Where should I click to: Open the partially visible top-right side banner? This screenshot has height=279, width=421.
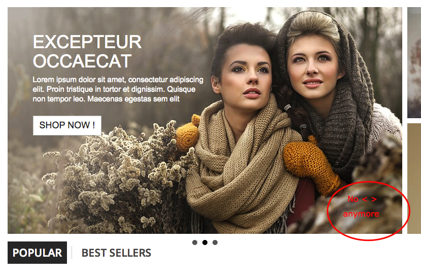[414, 62]
